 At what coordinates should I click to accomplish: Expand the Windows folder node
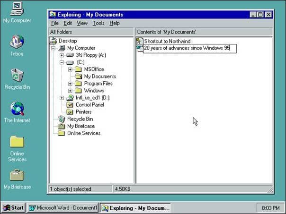pos(70,91)
